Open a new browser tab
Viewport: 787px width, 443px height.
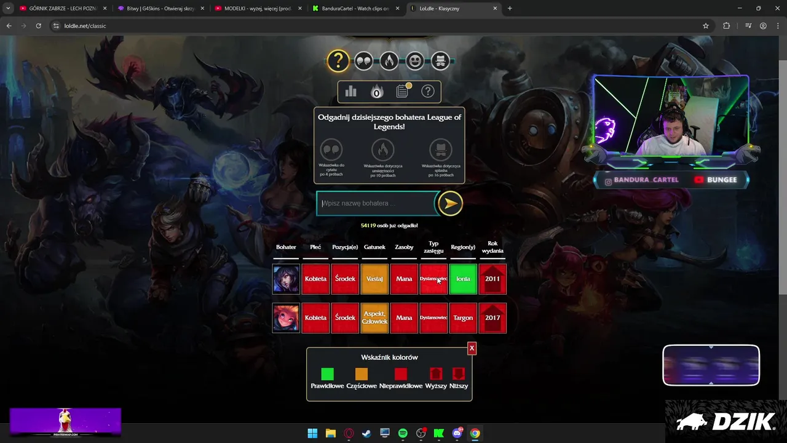(510, 9)
